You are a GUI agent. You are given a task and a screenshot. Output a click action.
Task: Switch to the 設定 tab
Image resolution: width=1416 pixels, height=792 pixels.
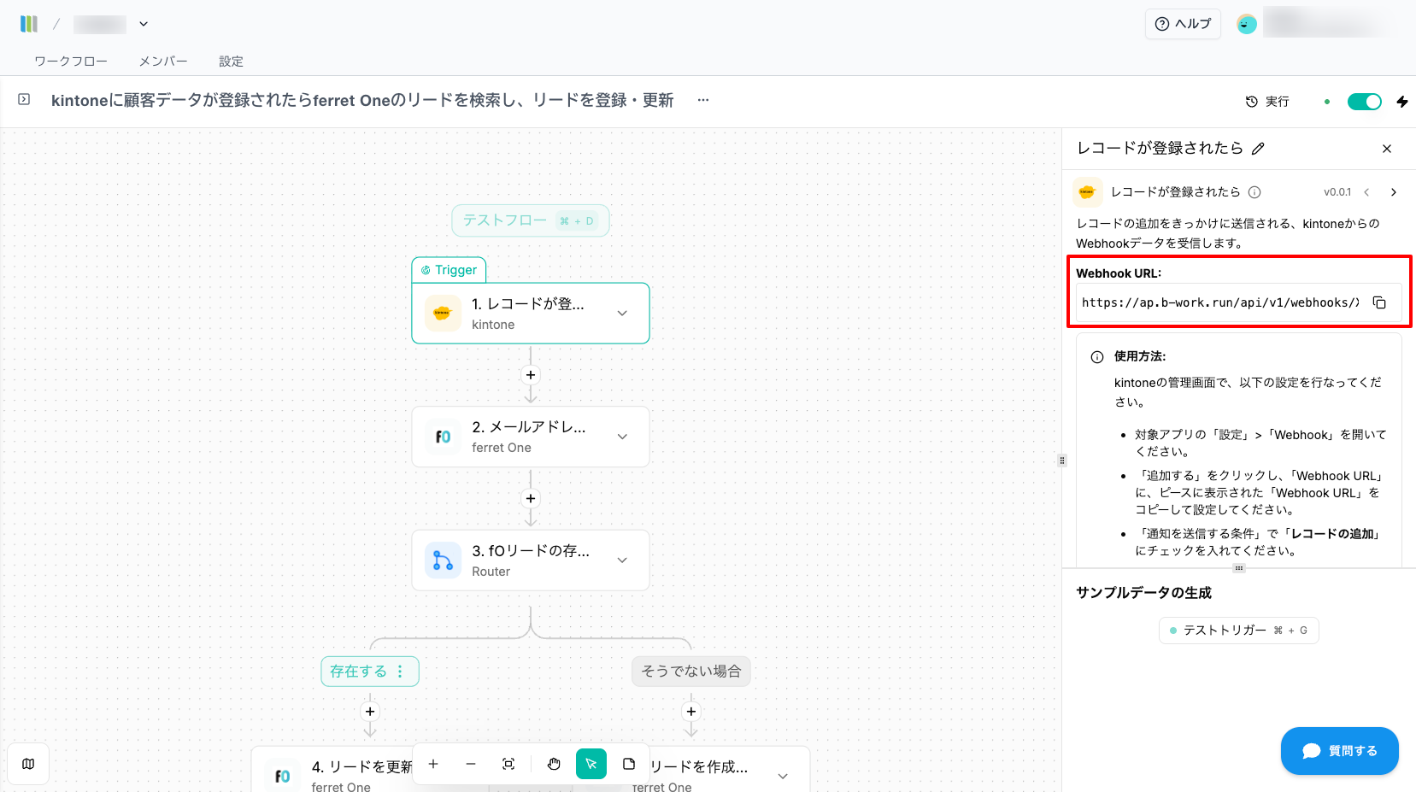point(231,62)
